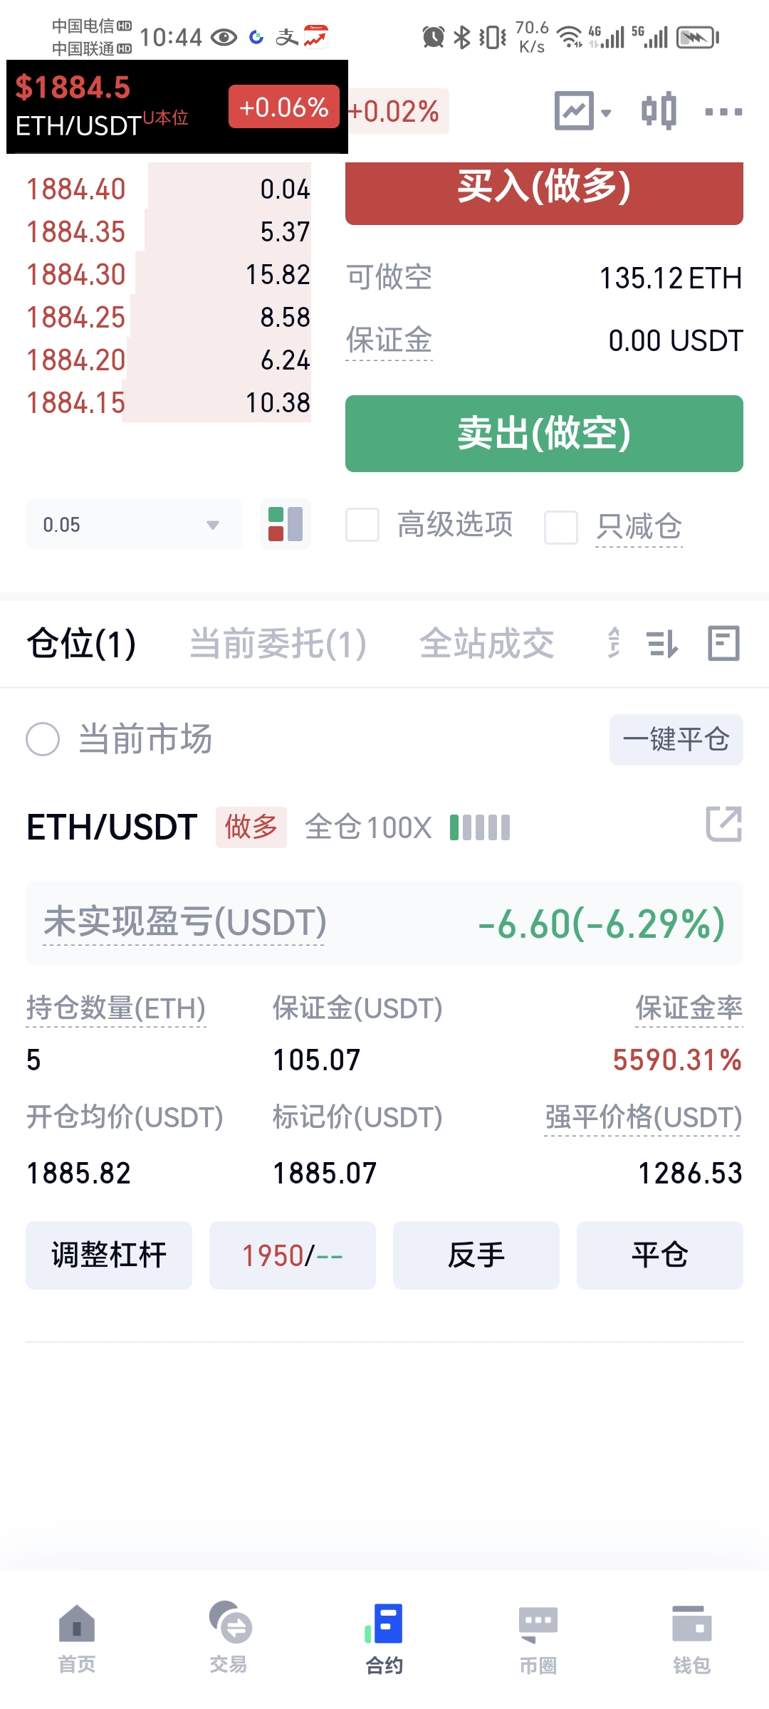Tap the 一键平仓 close-all button
Image resolution: width=769 pixels, height=1709 pixels.
click(x=676, y=740)
